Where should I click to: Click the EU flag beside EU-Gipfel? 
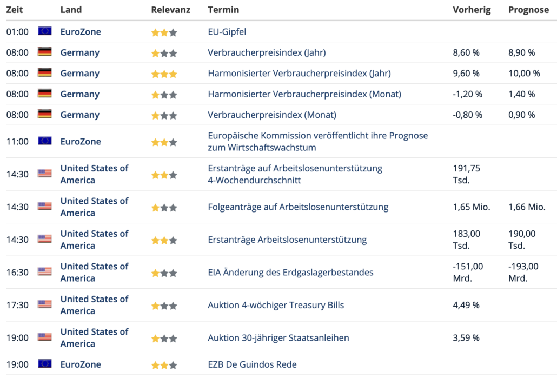(x=45, y=31)
